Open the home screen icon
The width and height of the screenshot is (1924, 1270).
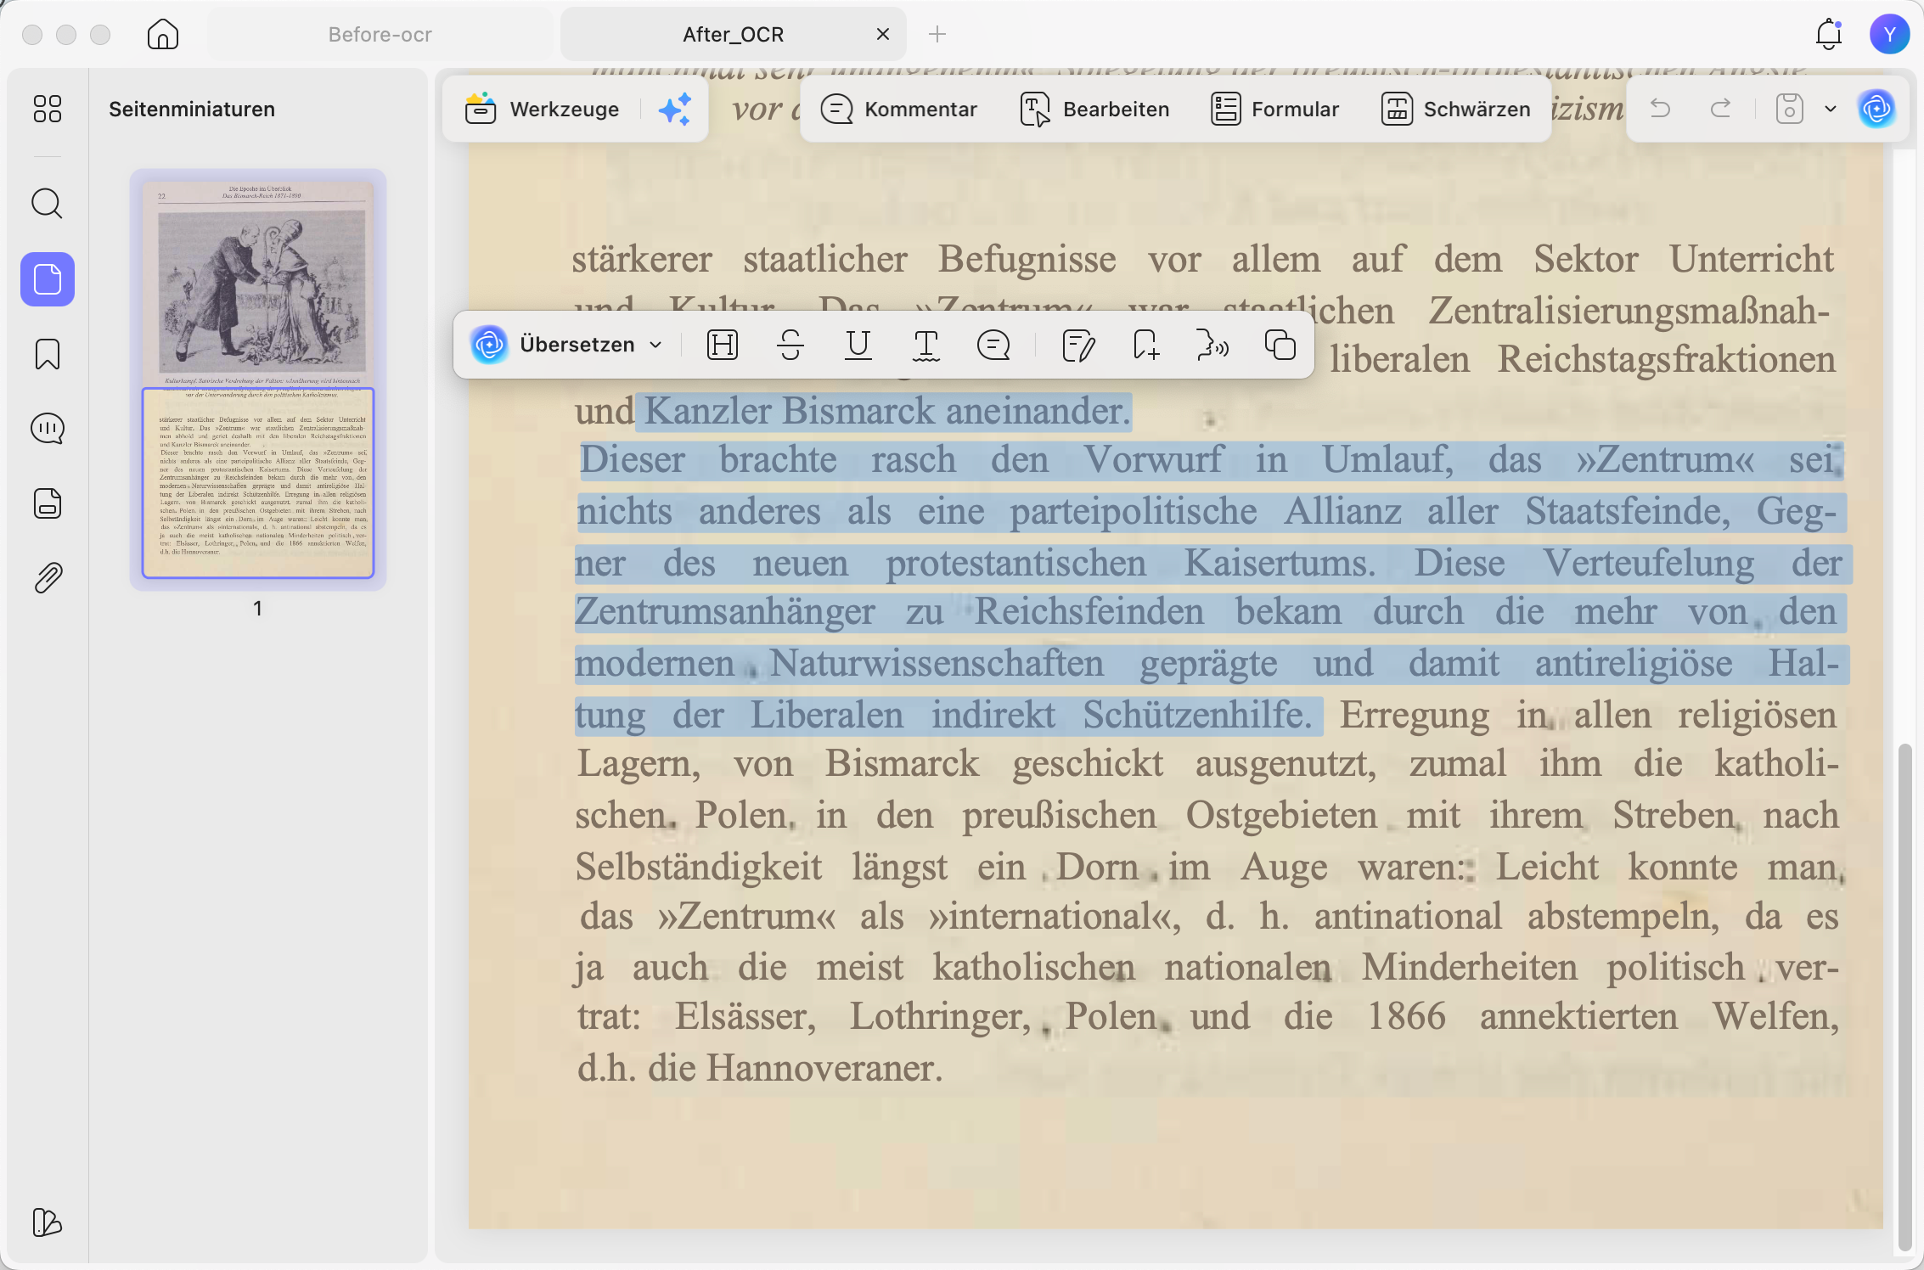coord(162,34)
